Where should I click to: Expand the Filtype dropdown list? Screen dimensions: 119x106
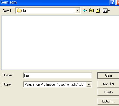pos(89,84)
